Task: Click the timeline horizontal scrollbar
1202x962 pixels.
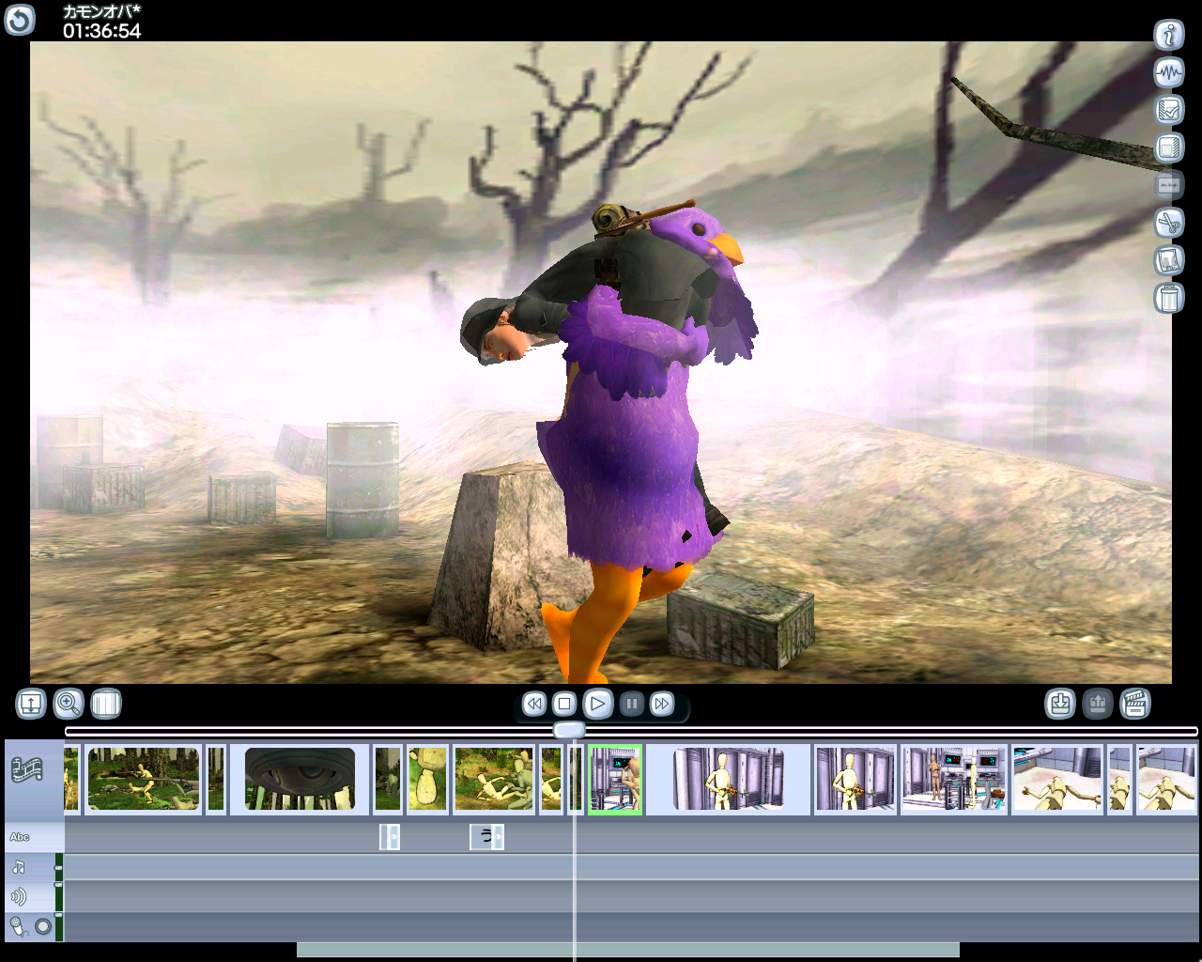Action: point(628,950)
